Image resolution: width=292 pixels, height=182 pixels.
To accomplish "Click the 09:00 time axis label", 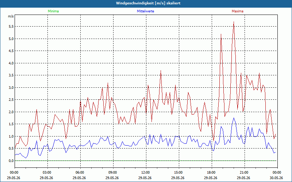I will click(113, 173).
